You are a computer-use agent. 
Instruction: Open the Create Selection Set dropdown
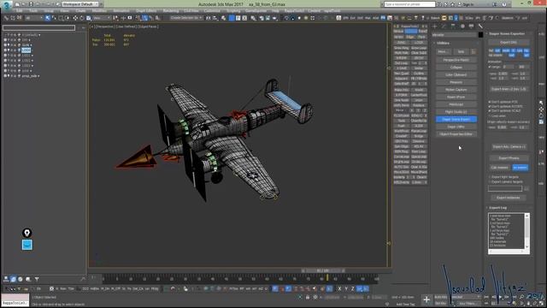click(x=186, y=18)
